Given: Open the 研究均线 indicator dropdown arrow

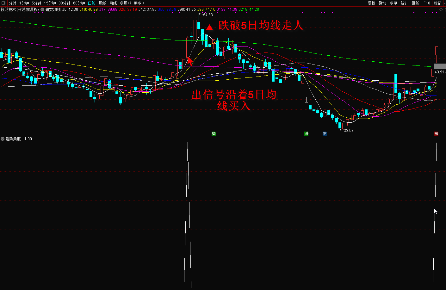Looking at the screenshot, I should 42,9.
